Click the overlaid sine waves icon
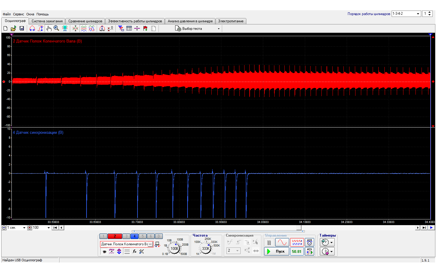Image resolution: width=439 pixels, height=264 pixels. click(92, 28)
